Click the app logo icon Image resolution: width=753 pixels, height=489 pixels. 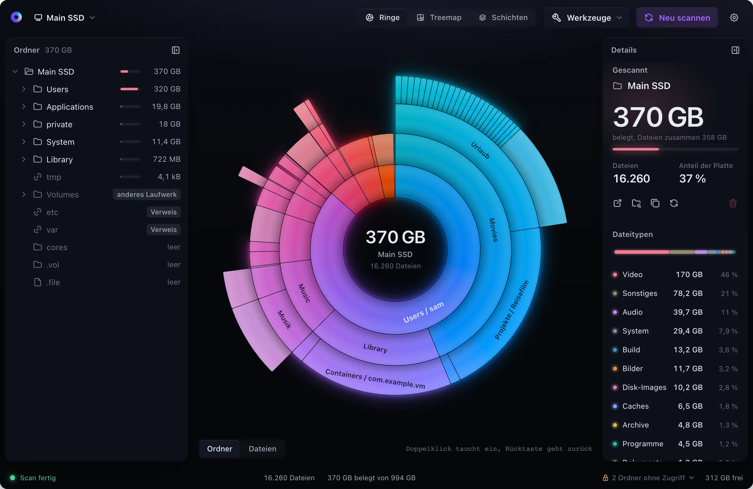coord(16,17)
